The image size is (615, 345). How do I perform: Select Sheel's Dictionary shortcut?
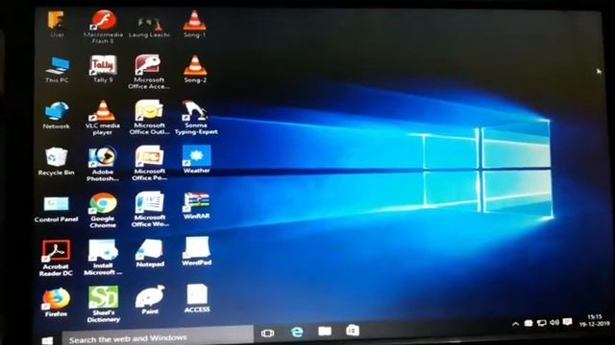(x=104, y=305)
